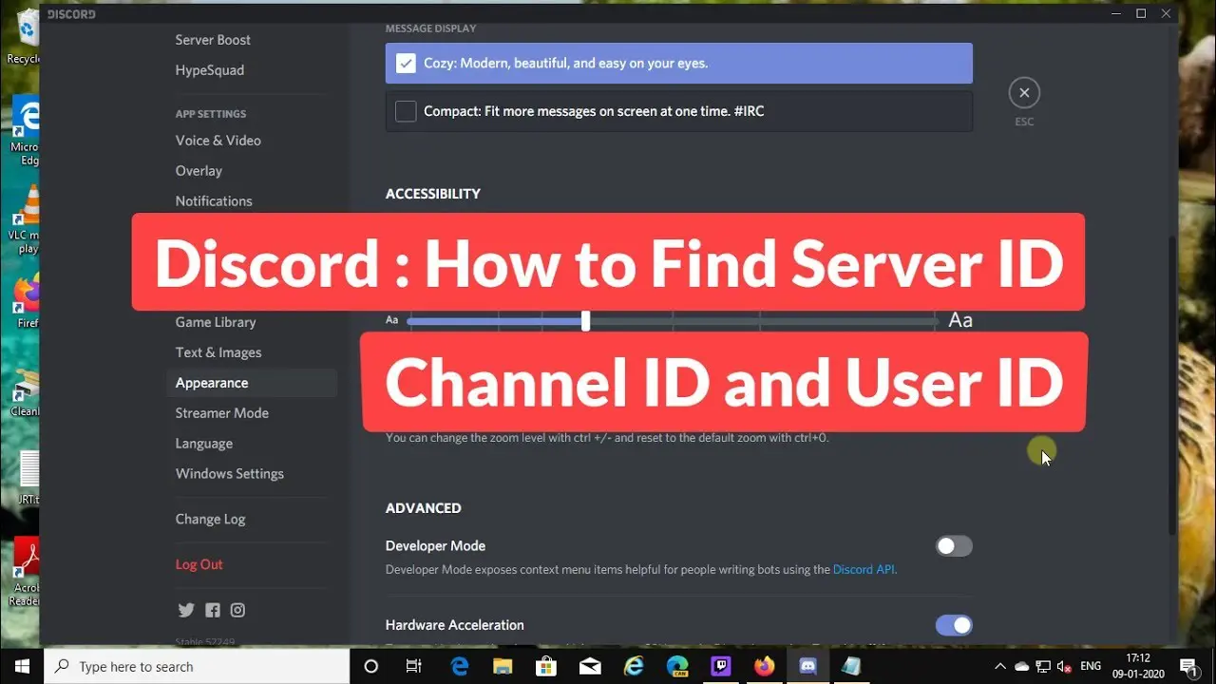Screen dimensions: 1216x684
Task: Open Discord's Twitter profile icon
Action: [186, 610]
